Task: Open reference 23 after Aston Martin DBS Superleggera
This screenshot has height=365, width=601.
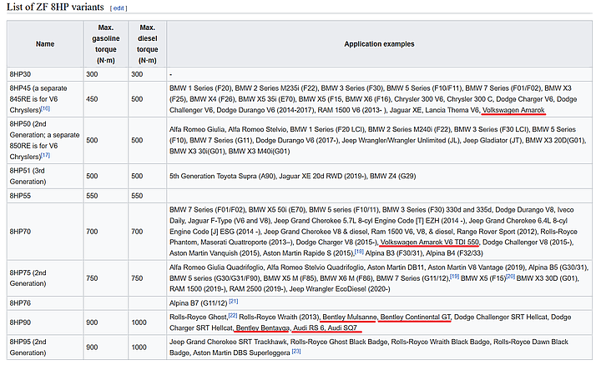Action: tap(295, 351)
